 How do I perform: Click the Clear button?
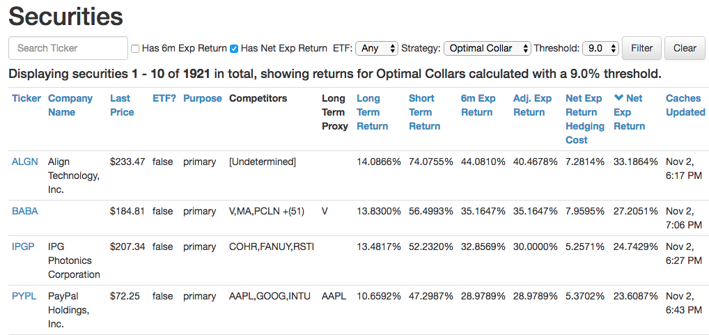point(685,48)
